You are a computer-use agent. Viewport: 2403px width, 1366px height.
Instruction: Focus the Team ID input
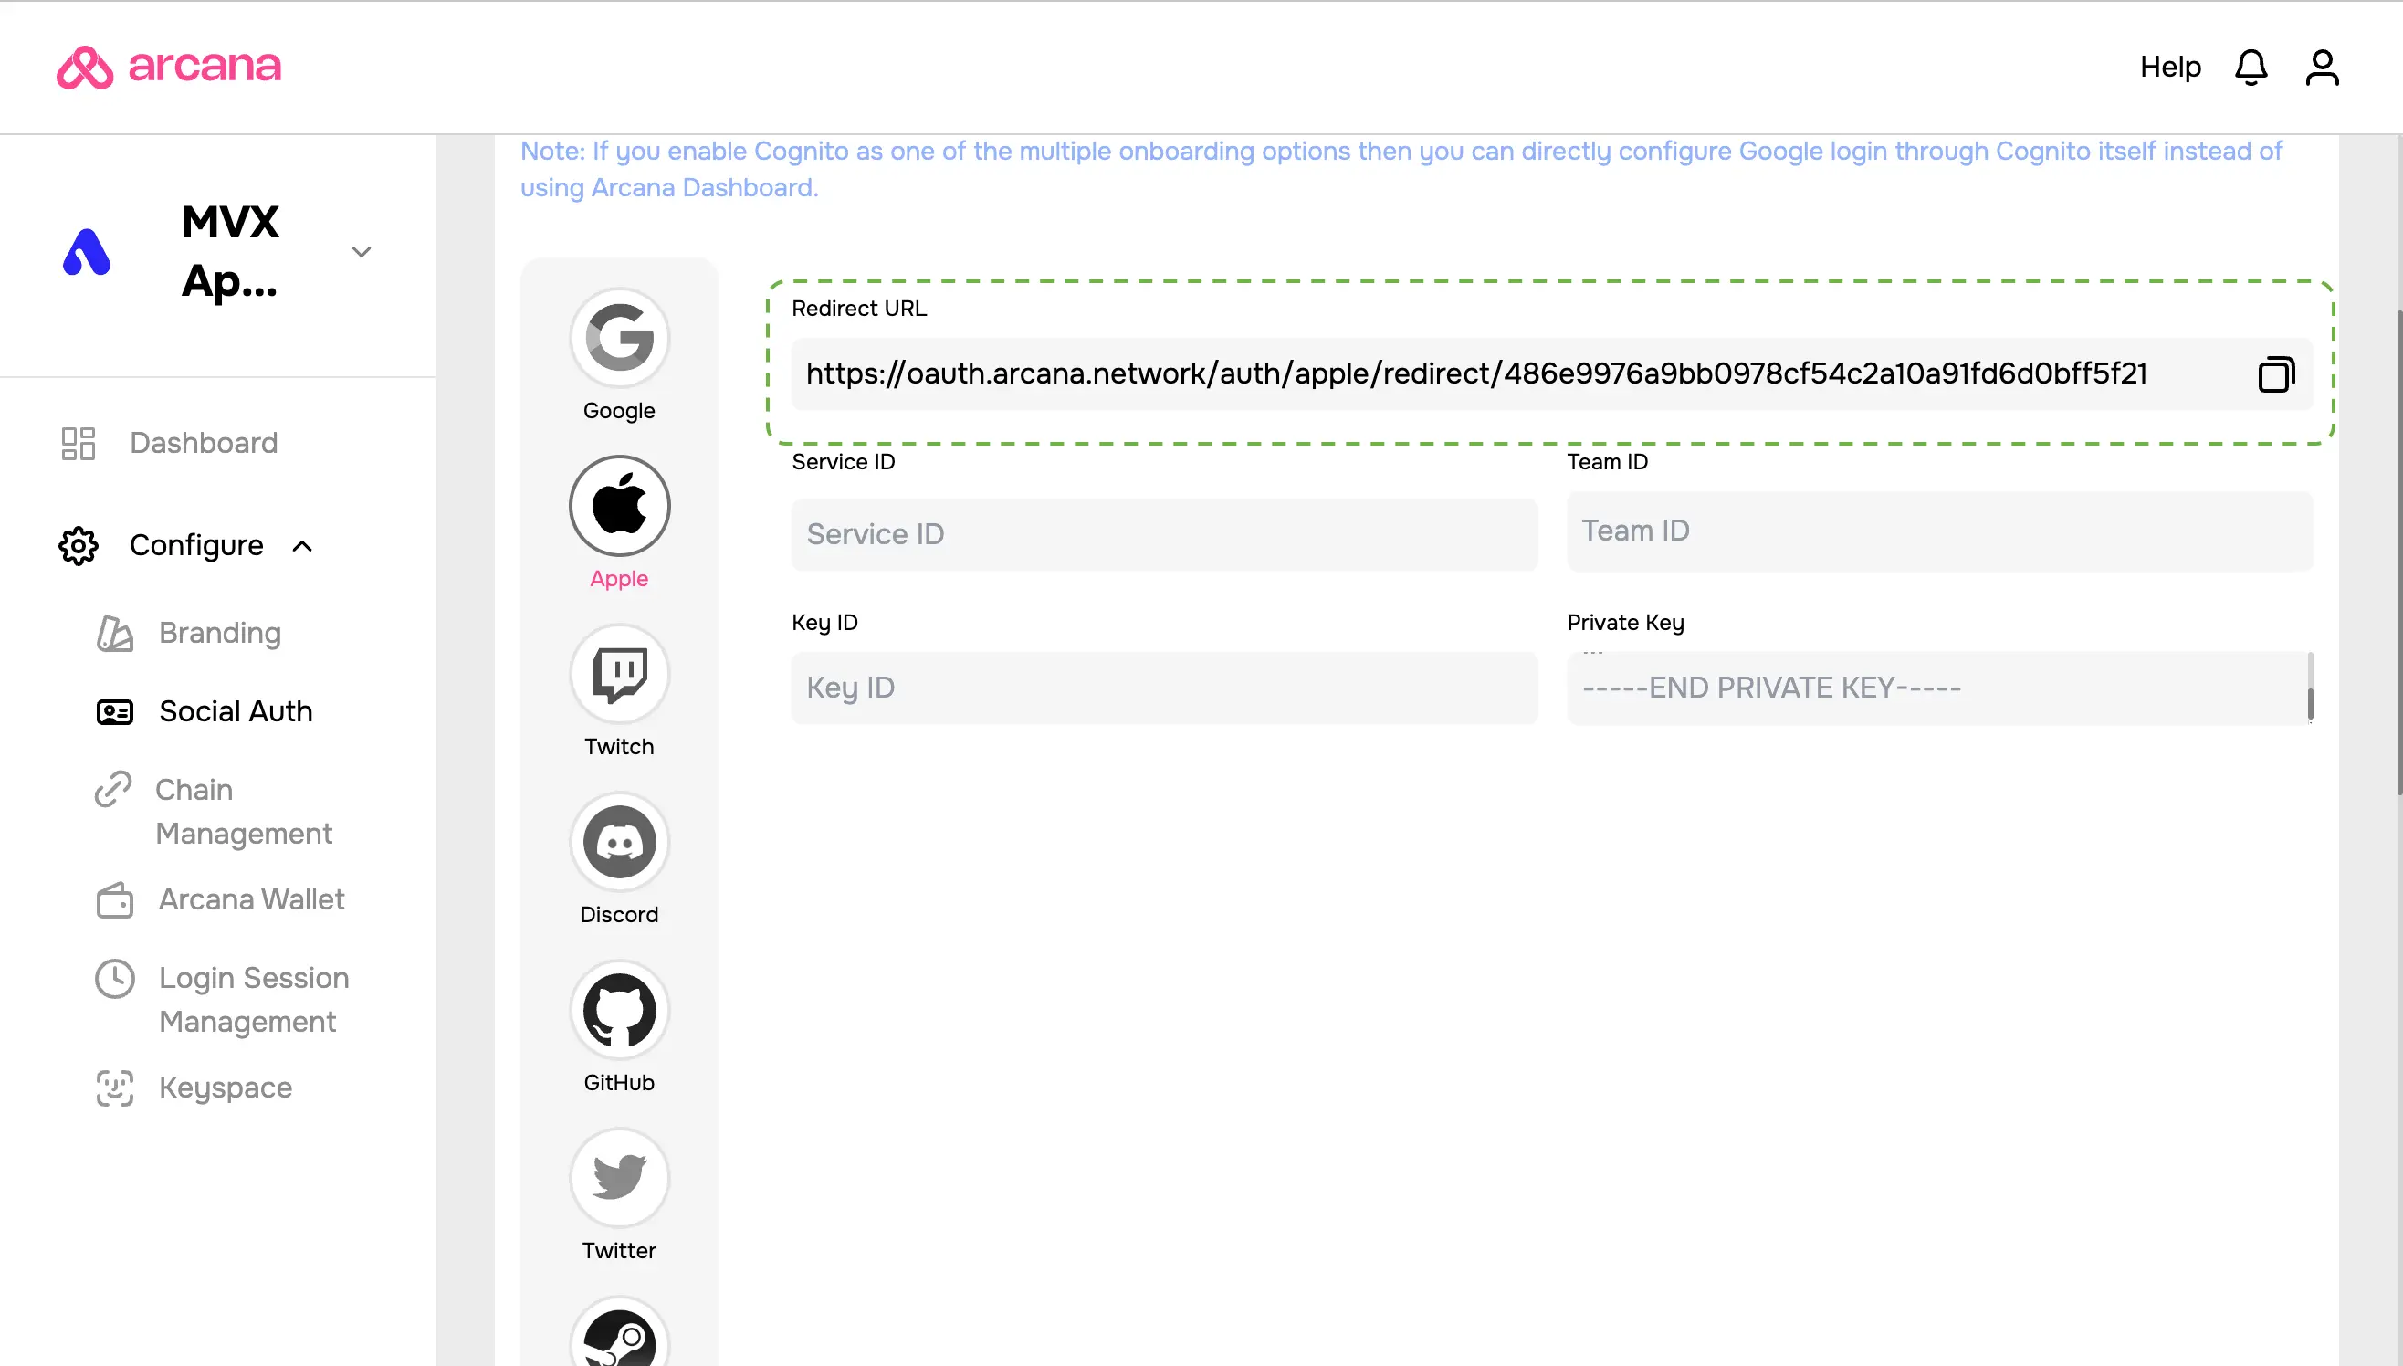click(x=1940, y=531)
